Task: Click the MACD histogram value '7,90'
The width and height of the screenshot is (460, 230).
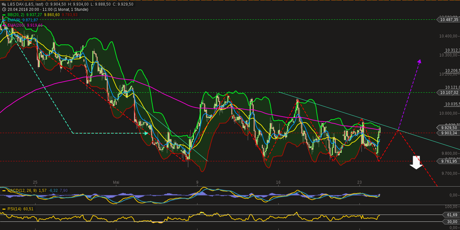Action: click(x=64, y=191)
